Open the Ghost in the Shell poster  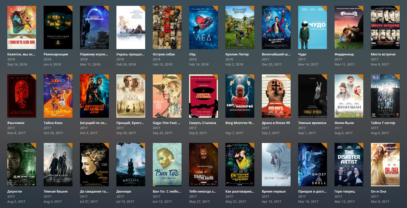(x=312, y=164)
